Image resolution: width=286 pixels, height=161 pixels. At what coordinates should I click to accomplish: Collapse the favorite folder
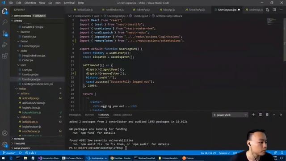click(x=25, y=32)
